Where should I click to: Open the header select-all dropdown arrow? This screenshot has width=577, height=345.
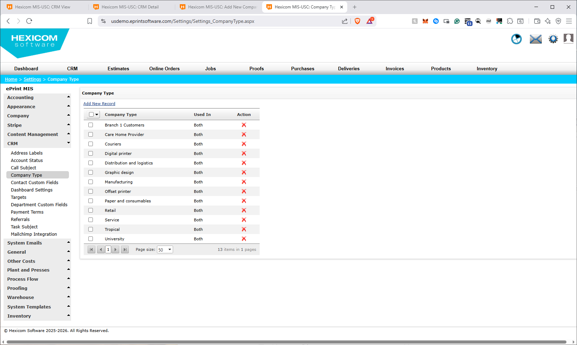tap(97, 115)
